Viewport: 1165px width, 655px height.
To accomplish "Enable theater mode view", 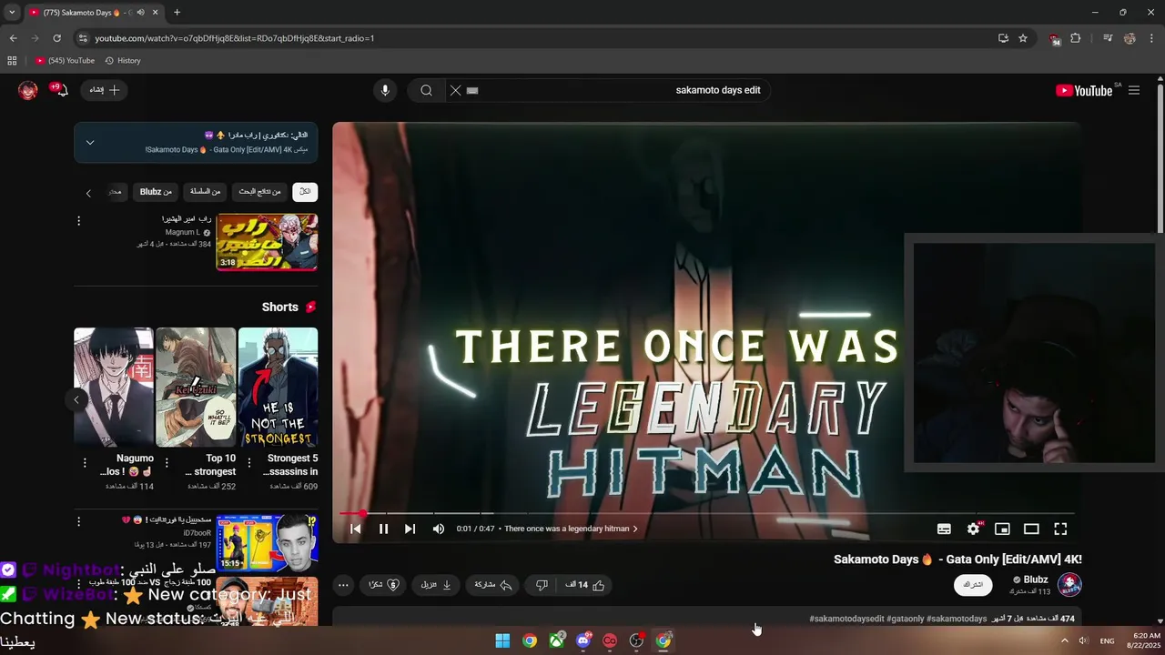I will (x=1031, y=529).
